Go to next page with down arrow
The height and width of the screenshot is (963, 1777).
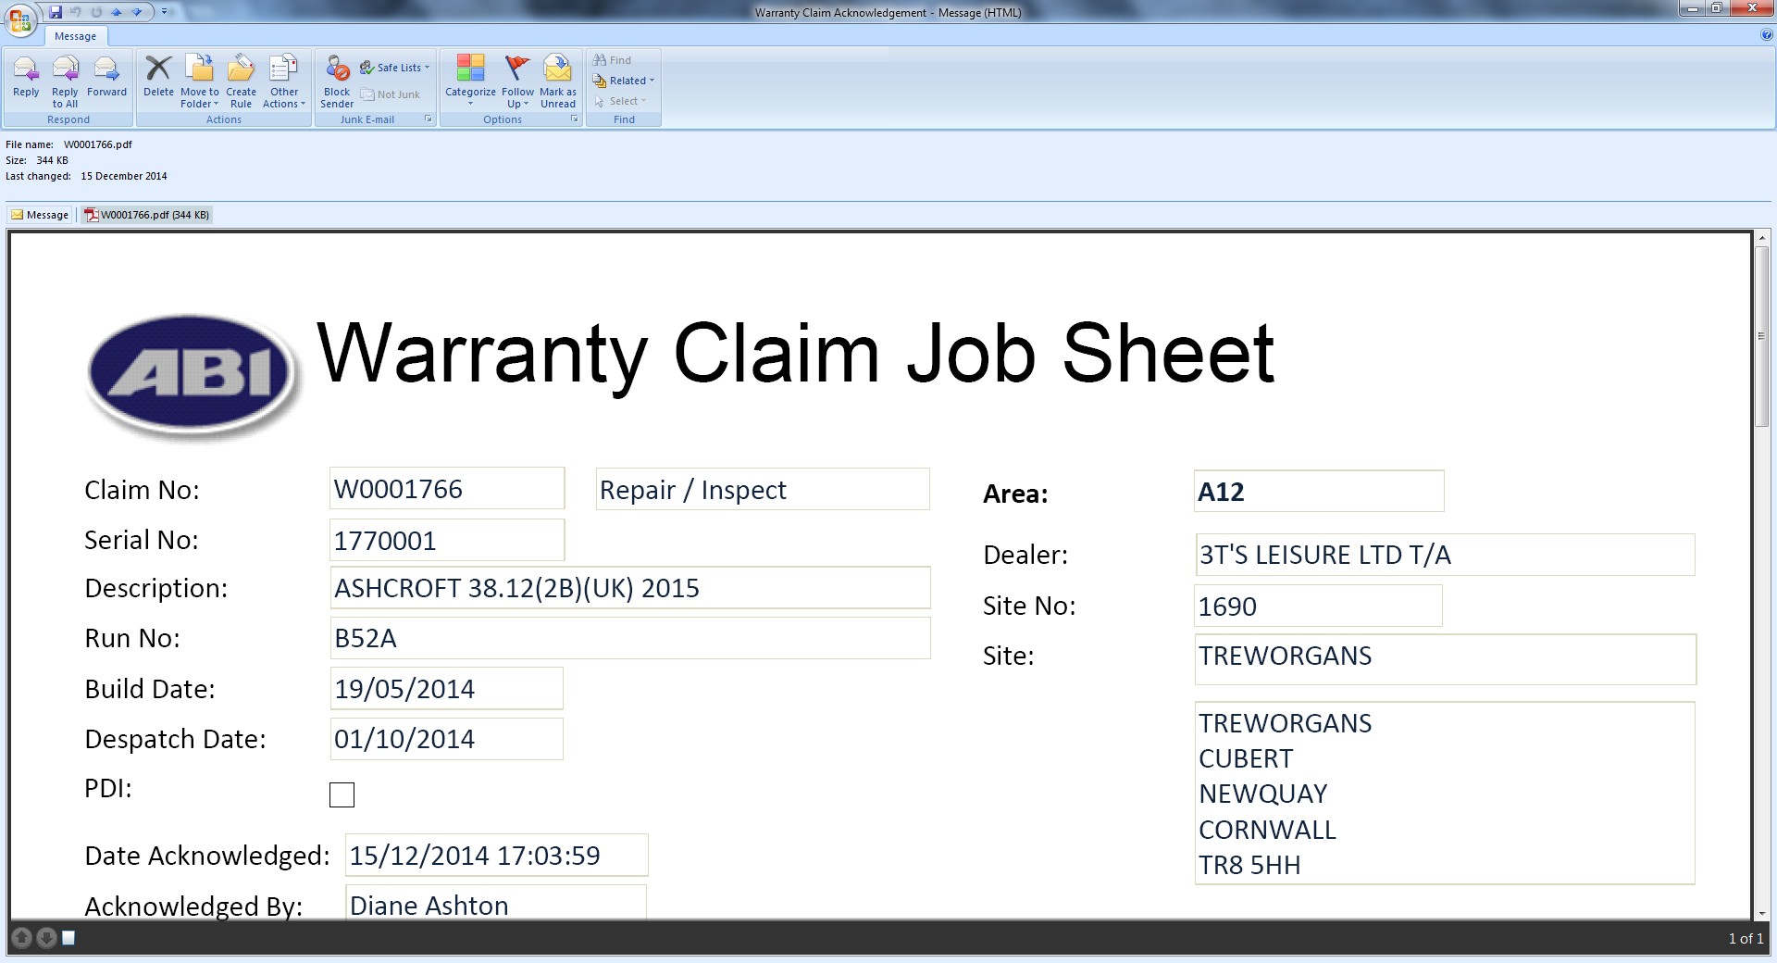click(x=45, y=938)
